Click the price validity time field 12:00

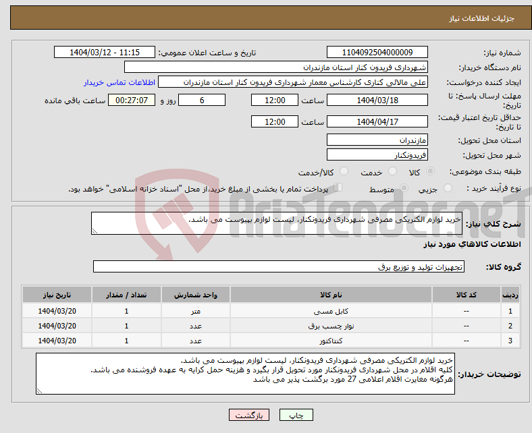275,121
